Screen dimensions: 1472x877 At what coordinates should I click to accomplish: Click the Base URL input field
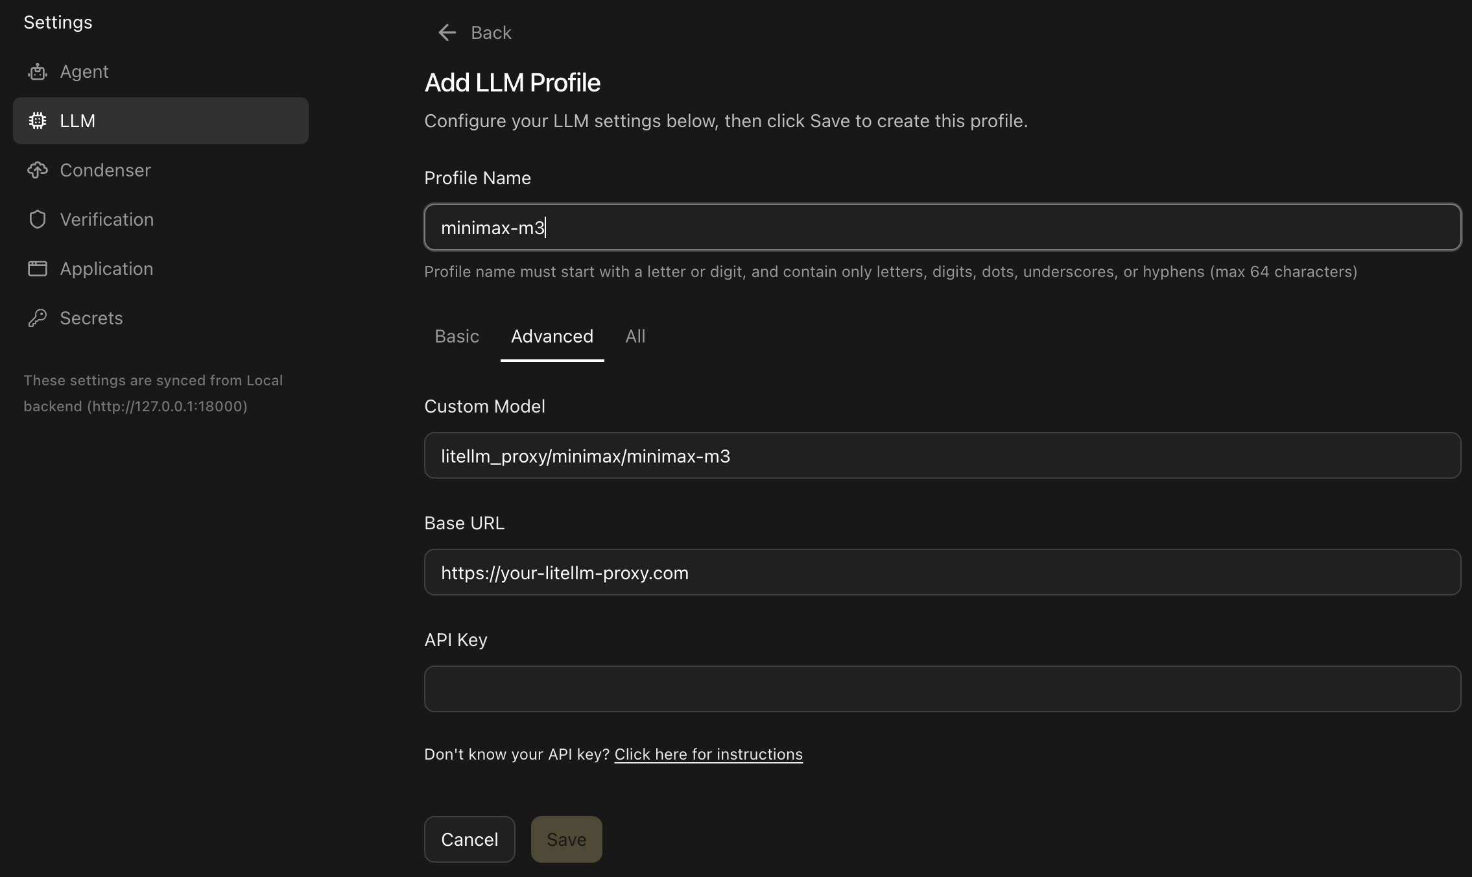(942, 572)
